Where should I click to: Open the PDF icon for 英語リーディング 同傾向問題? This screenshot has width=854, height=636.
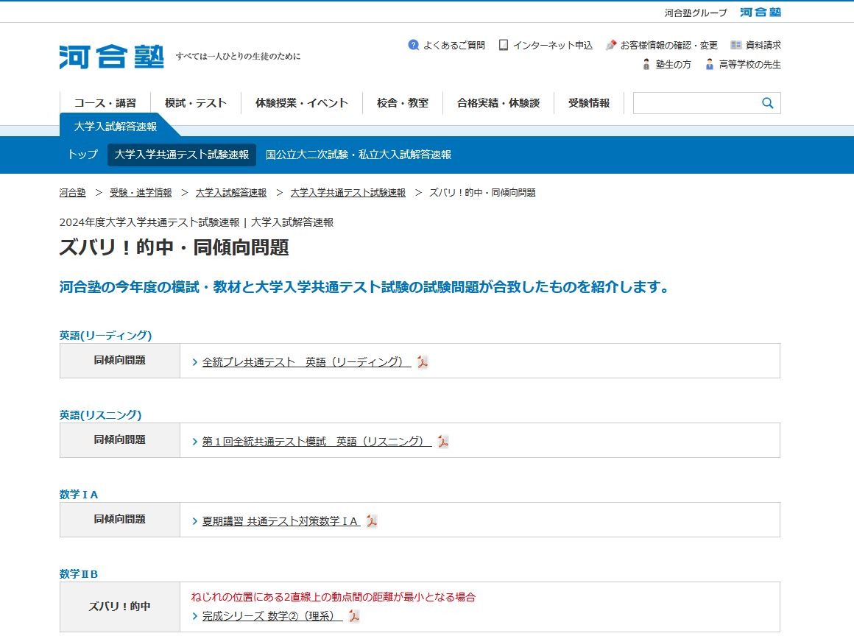[421, 362]
